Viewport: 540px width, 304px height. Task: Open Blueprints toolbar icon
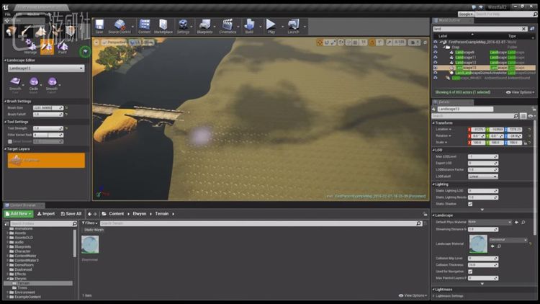click(204, 26)
